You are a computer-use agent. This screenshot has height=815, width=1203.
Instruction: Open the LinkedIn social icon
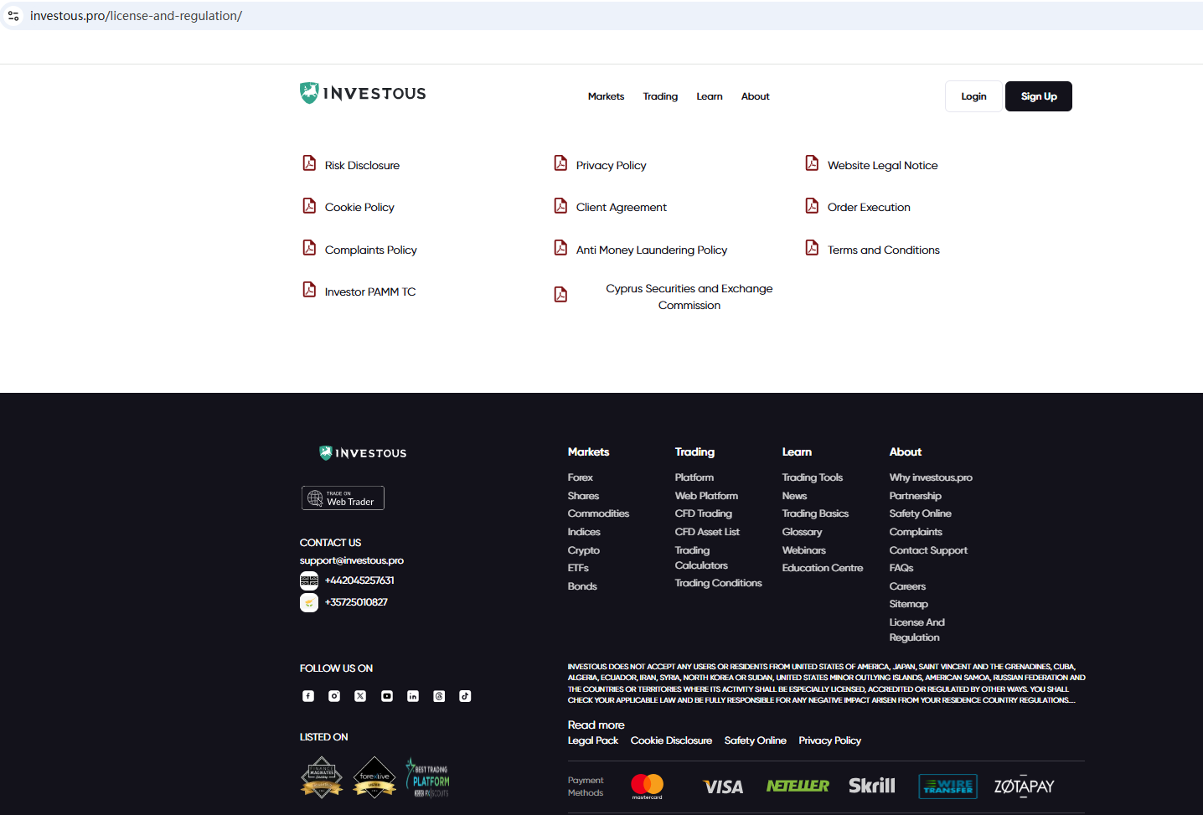[413, 696]
